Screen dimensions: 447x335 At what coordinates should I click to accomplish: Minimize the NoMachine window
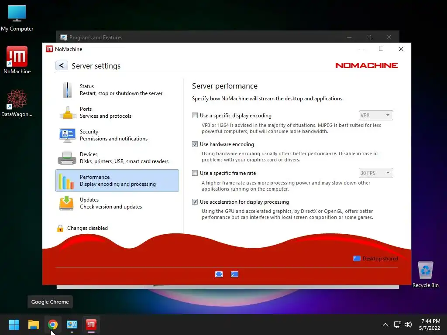click(x=361, y=49)
